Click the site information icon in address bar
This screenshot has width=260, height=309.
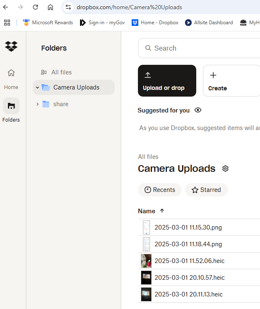[x=69, y=7]
